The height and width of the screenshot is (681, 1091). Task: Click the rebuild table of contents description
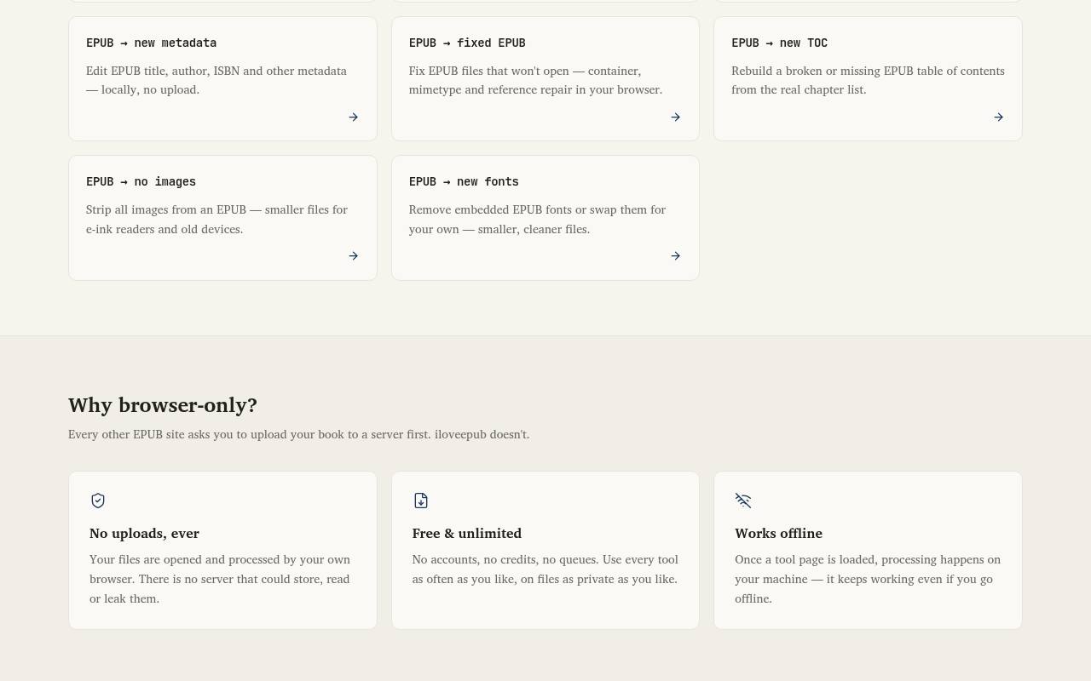tap(868, 80)
